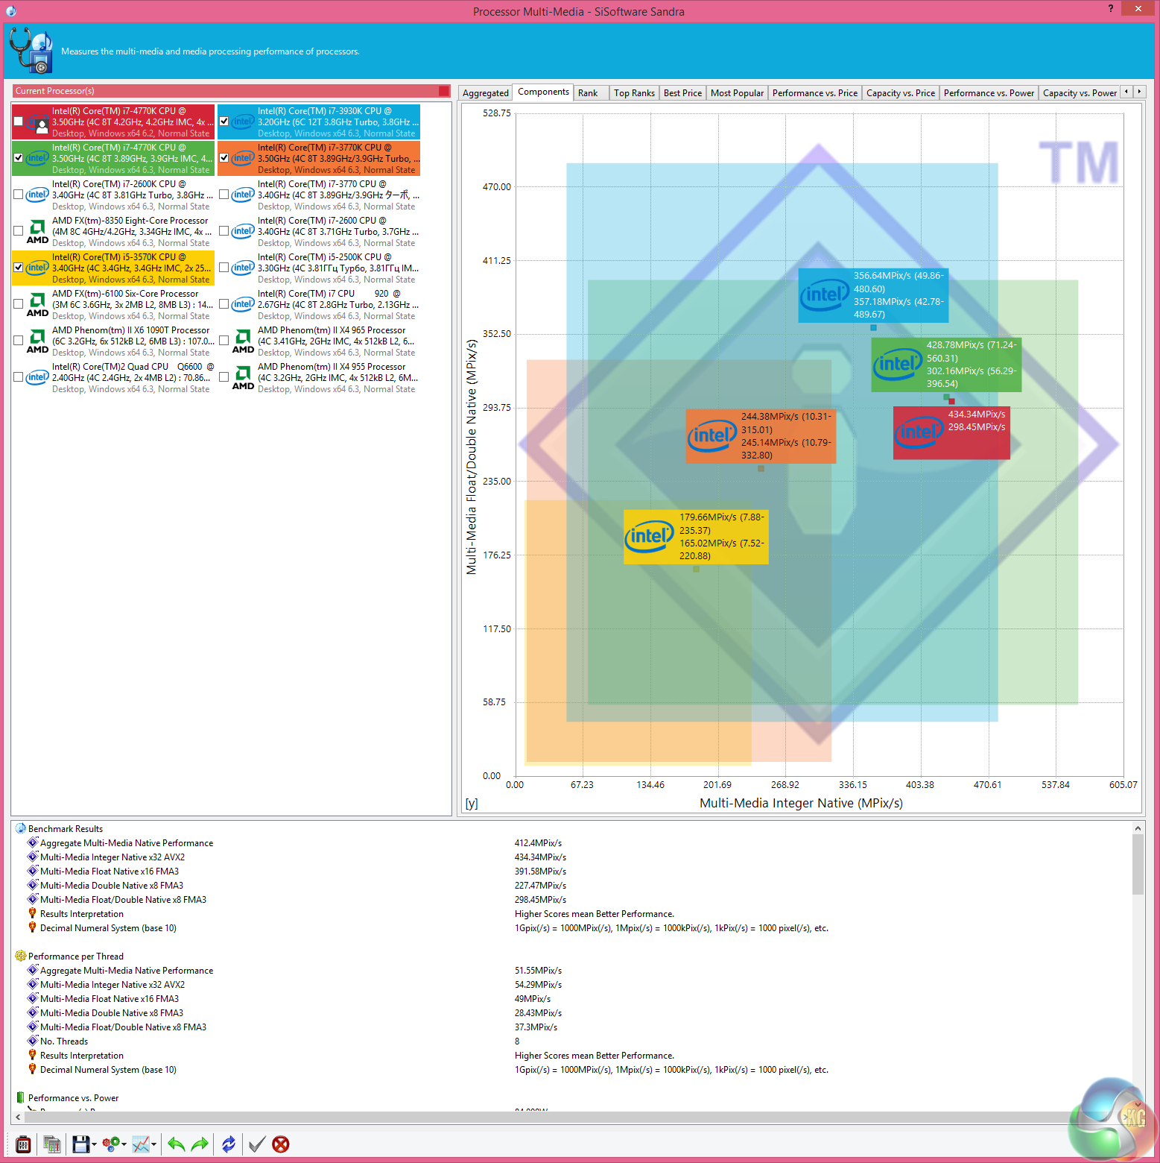This screenshot has width=1160, height=1163.
Task: Select the Multi-Media Integer Native x32 AVX2 434.34MPix/s row
Action: [x=578, y=857]
